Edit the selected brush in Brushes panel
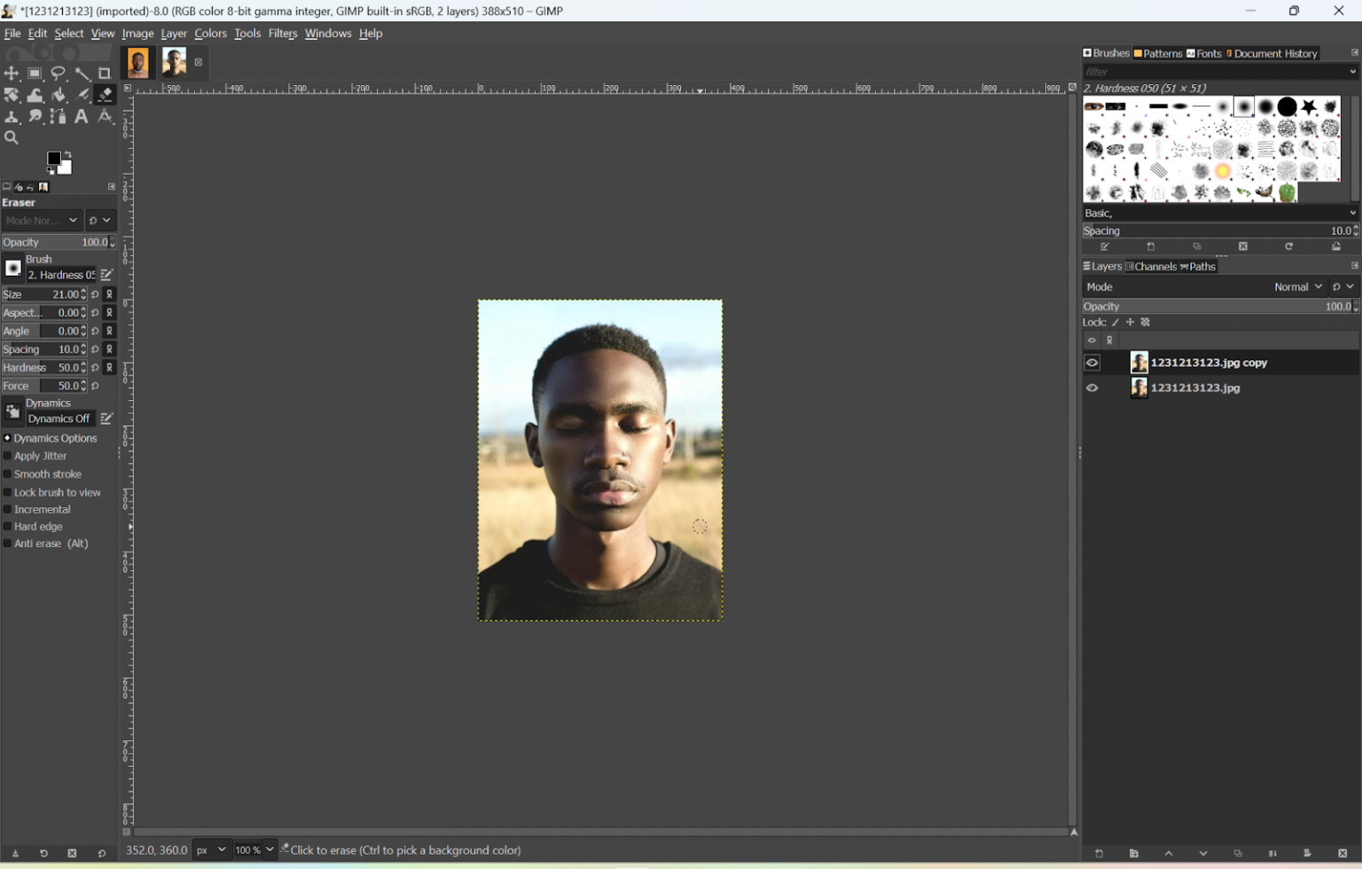Viewport: 1362px width, 869px height. pos(1105,247)
